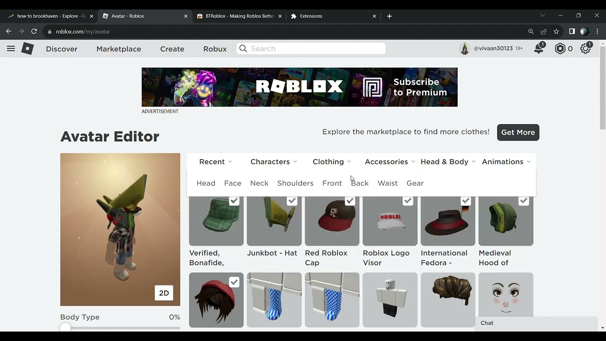Click the Body Type slider handle
Image resolution: width=606 pixels, height=341 pixels.
(65, 328)
